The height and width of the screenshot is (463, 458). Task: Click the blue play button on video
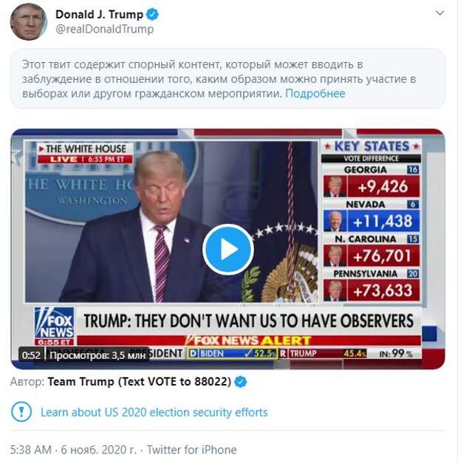228,250
